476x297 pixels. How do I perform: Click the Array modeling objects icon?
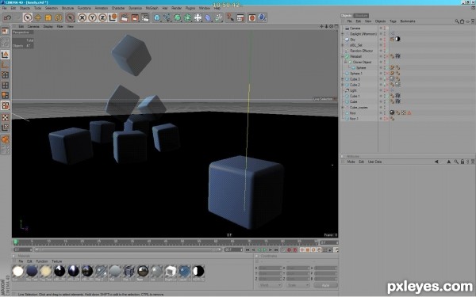tap(187, 17)
